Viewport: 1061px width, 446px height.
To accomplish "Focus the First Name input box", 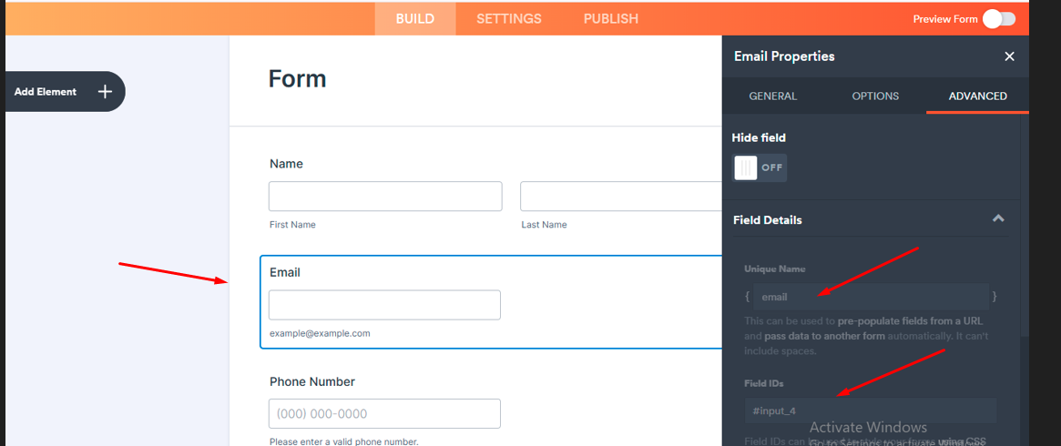I will (384, 197).
